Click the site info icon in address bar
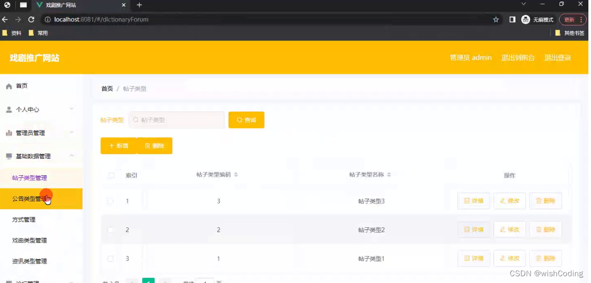The width and height of the screenshot is (591, 283). click(48, 20)
